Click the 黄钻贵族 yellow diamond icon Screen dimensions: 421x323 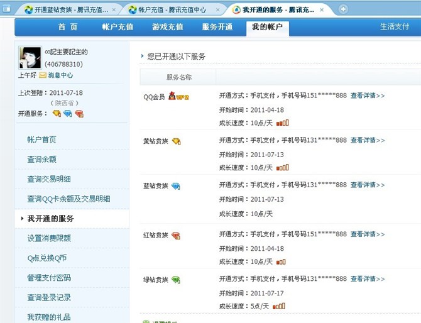(177, 141)
